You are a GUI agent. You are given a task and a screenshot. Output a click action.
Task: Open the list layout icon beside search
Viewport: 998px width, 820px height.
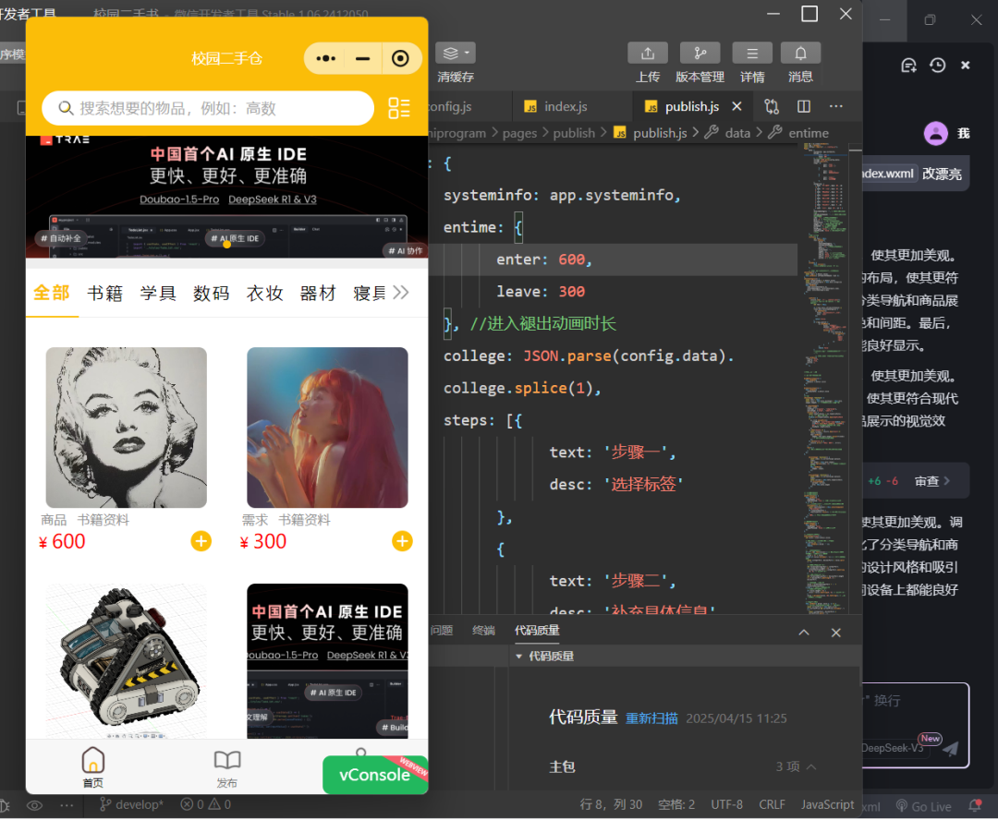coord(399,108)
